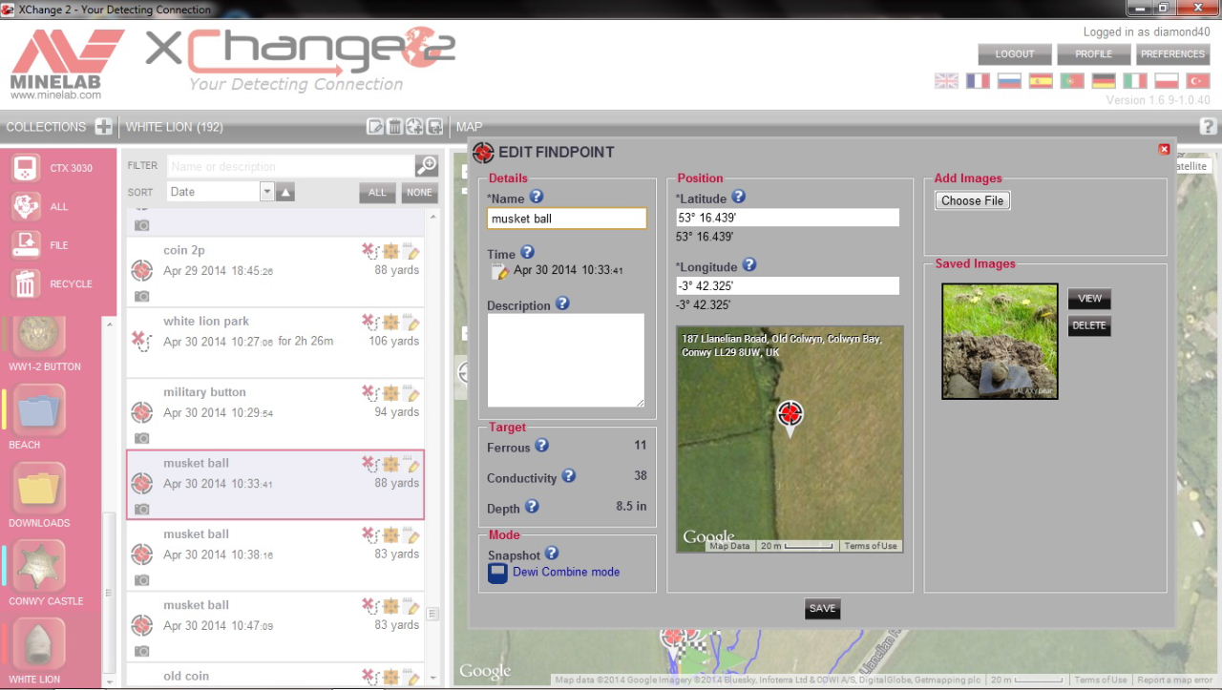The height and width of the screenshot is (690, 1222).
Task: Click the Description text area
Action: click(x=566, y=361)
